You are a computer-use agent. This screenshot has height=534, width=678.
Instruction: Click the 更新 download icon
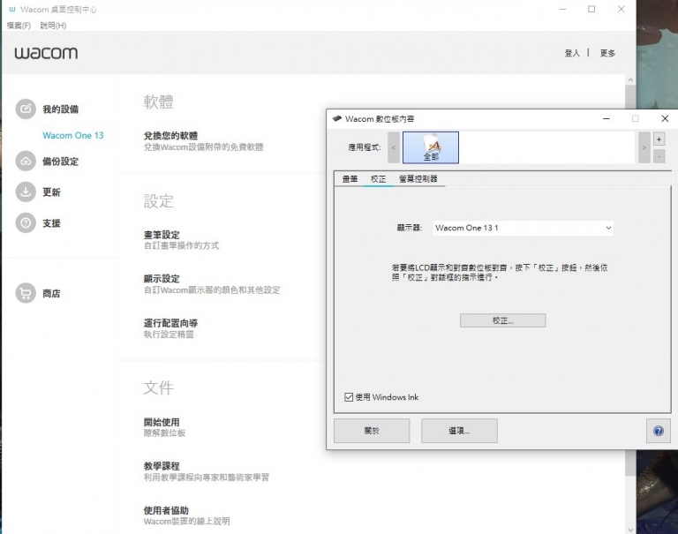point(26,192)
